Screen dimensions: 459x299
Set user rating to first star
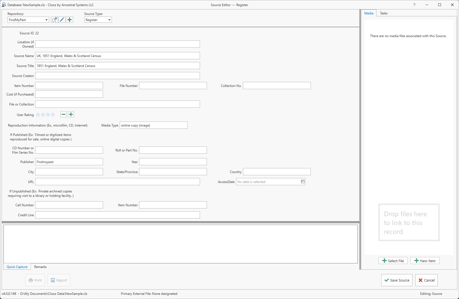[38, 115]
